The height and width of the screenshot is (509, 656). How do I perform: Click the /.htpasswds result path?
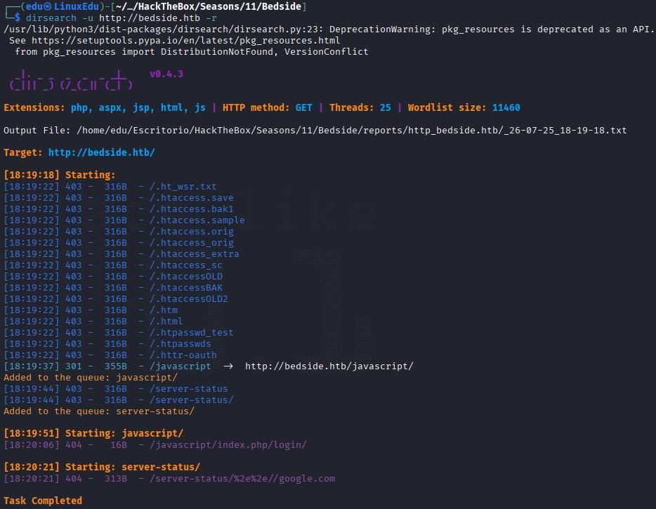point(181,344)
